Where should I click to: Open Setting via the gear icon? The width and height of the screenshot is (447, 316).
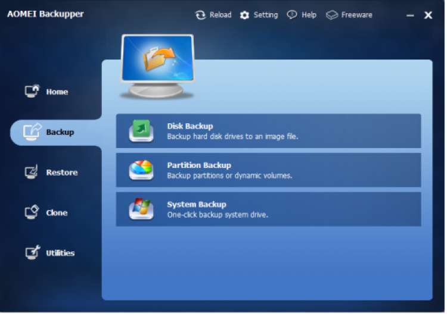pos(246,15)
